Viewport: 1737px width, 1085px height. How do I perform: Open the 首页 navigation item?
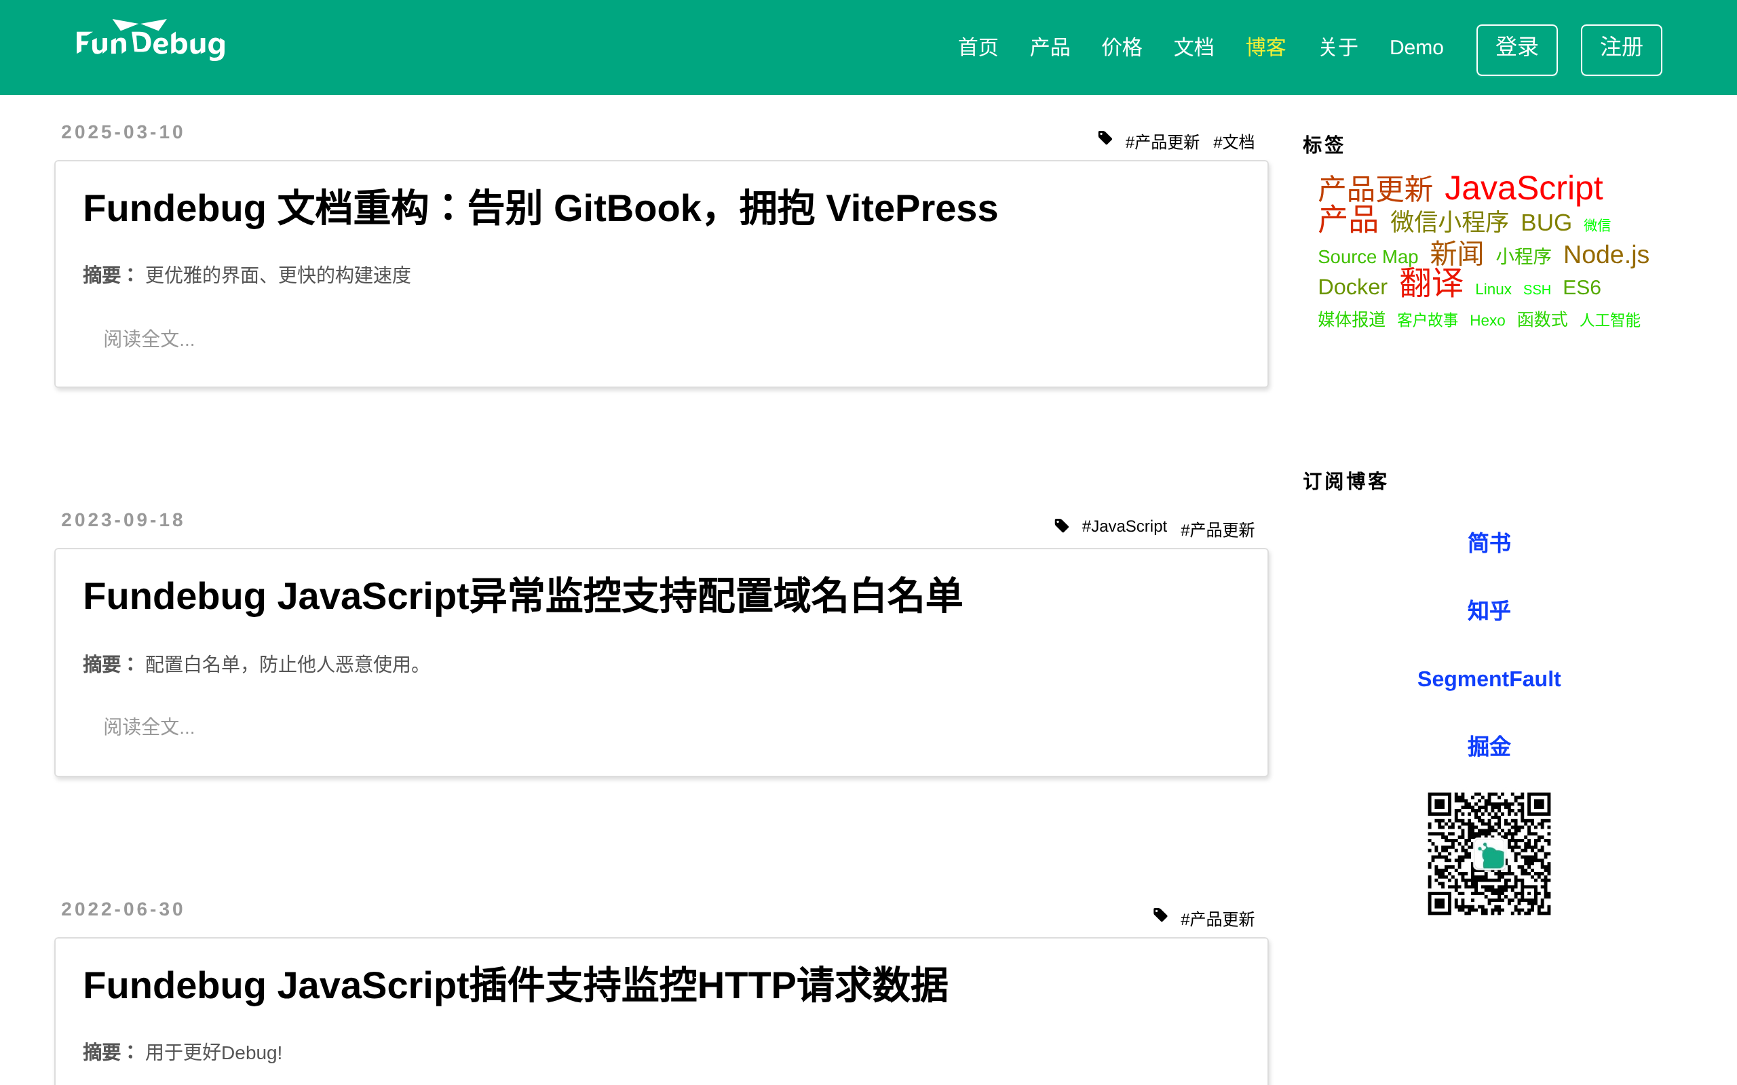pyautogui.click(x=978, y=47)
